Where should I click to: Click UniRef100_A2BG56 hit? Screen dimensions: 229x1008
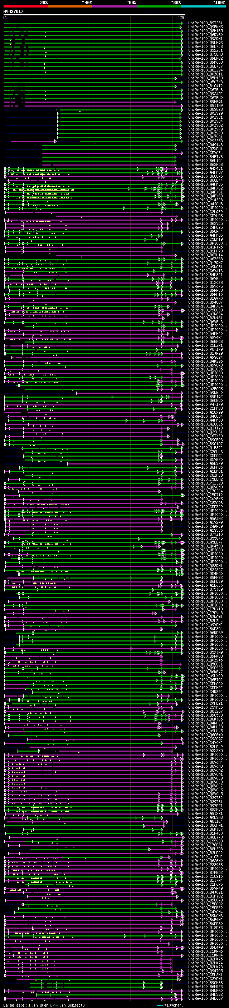pyautogui.click(x=205, y=389)
